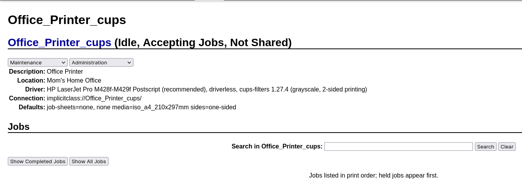Viewport: 522px width, 188px height.
Task: Click the bold Connection label
Action: coord(27,98)
